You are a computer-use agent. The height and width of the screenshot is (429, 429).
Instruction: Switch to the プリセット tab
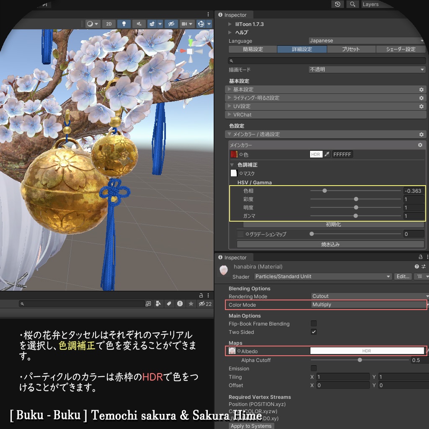(351, 49)
